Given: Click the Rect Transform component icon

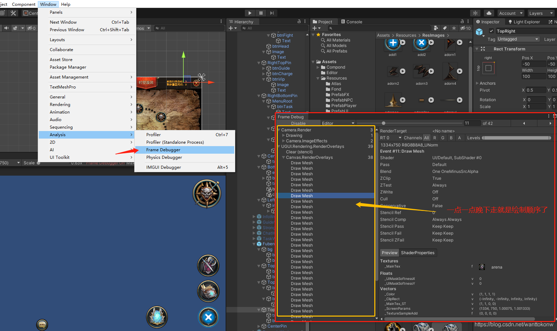Looking at the screenshot, I should [x=483, y=49].
